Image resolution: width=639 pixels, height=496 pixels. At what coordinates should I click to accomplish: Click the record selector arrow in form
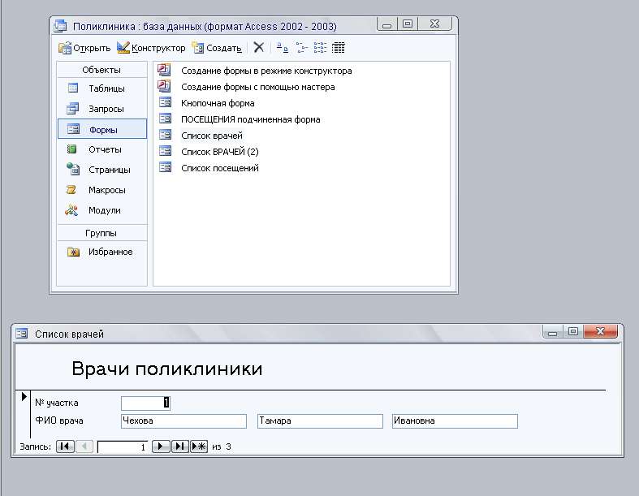(24, 396)
